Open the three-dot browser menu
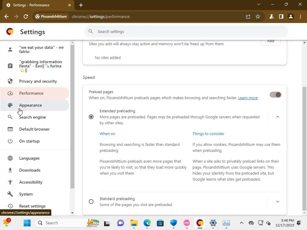This screenshot has height=230, width=307. (300, 17)
